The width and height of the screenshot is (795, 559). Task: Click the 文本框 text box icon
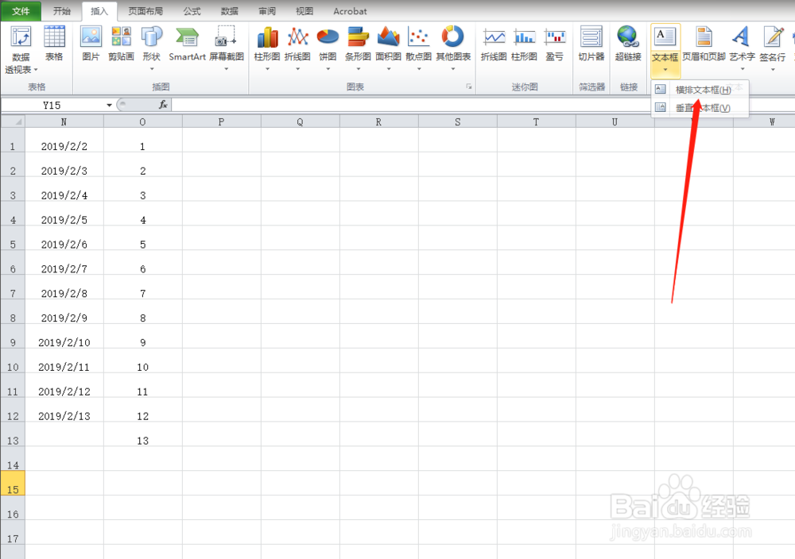pos(665,37)
